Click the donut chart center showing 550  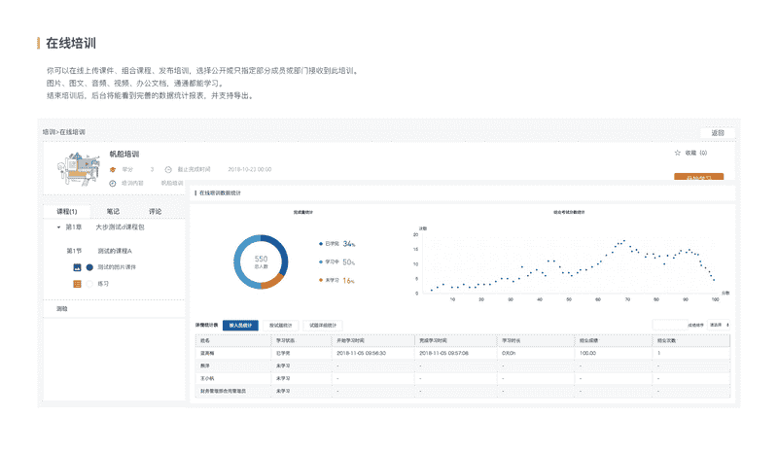point(261,261)
